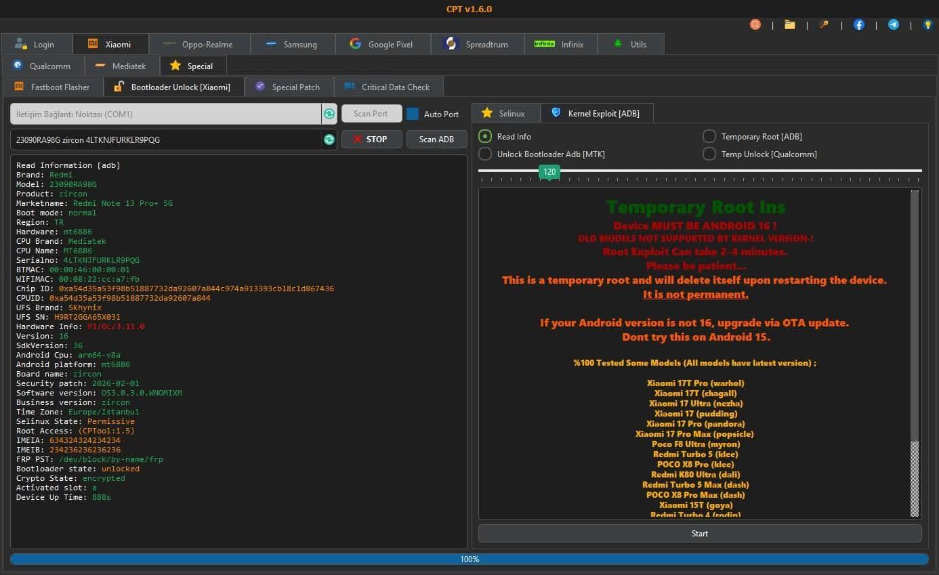Select the Mediatek sub-tab
This screenshot has height=575, width=939.
coord(122,66)
